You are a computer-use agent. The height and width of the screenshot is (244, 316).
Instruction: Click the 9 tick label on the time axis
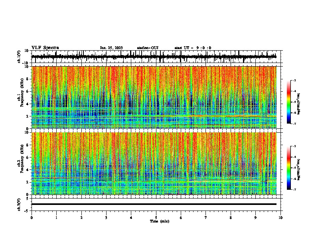[255, 218]
